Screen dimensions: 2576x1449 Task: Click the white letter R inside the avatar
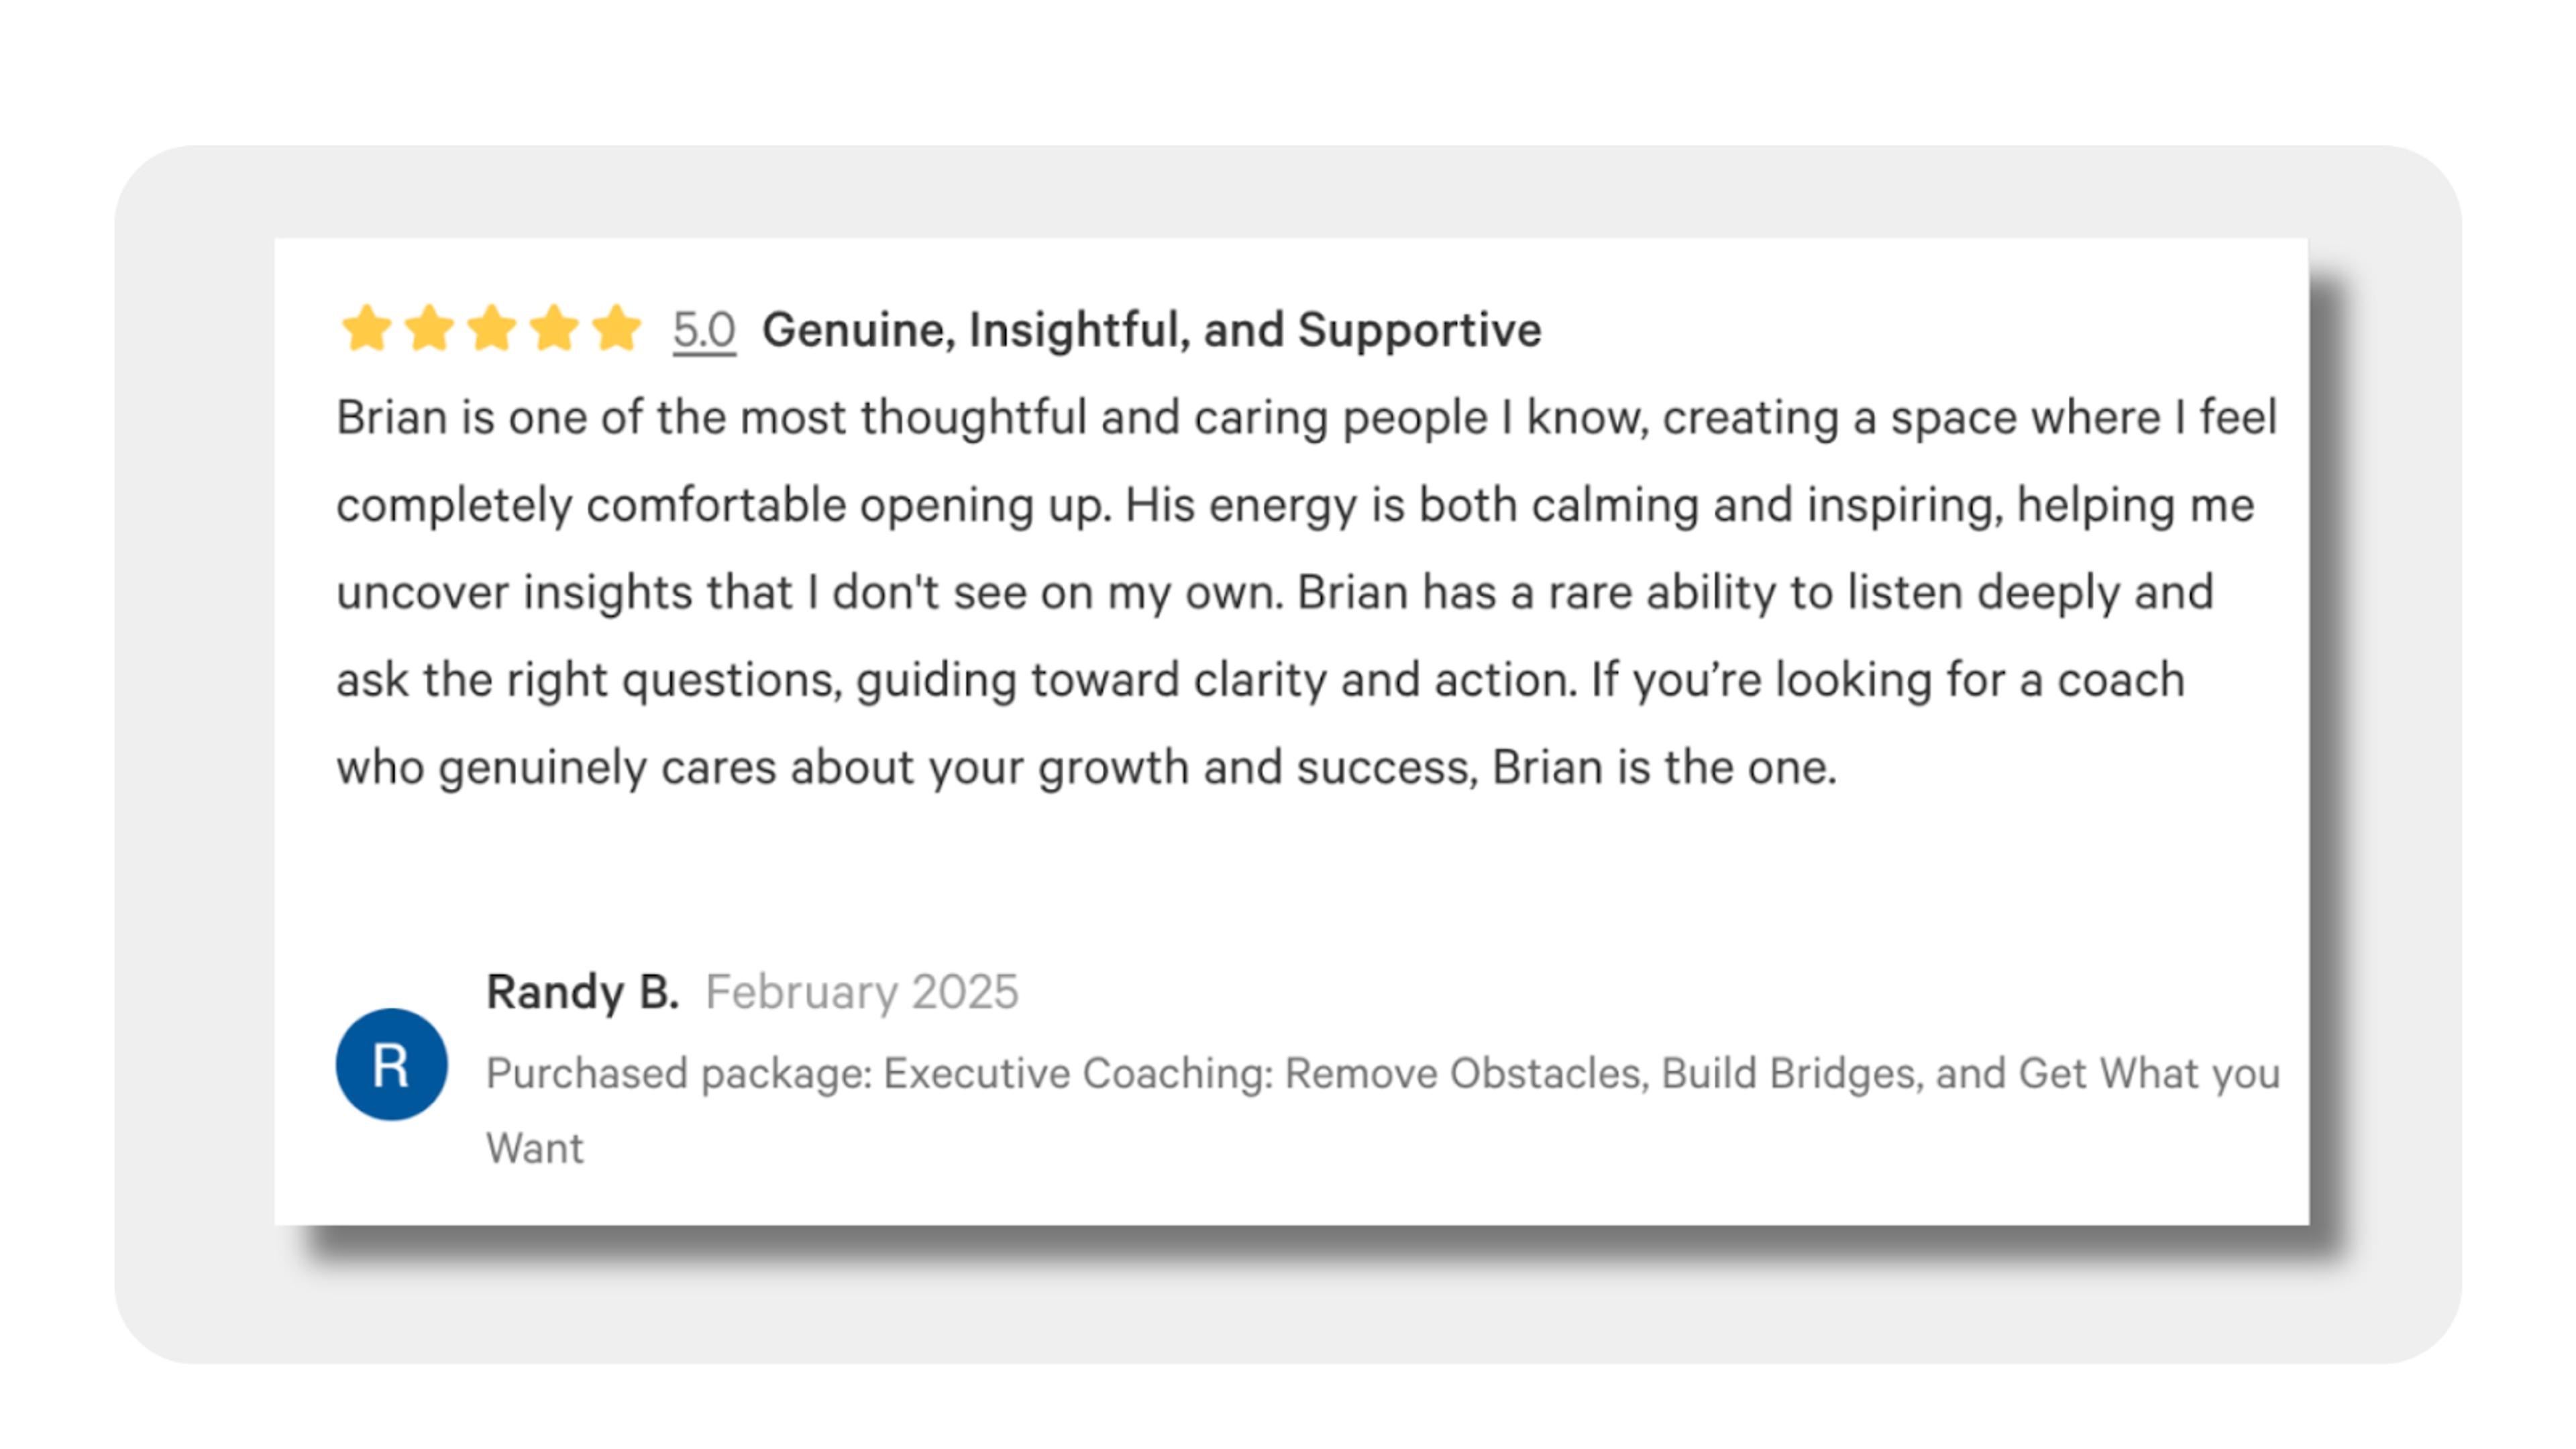coord(390,1065)
